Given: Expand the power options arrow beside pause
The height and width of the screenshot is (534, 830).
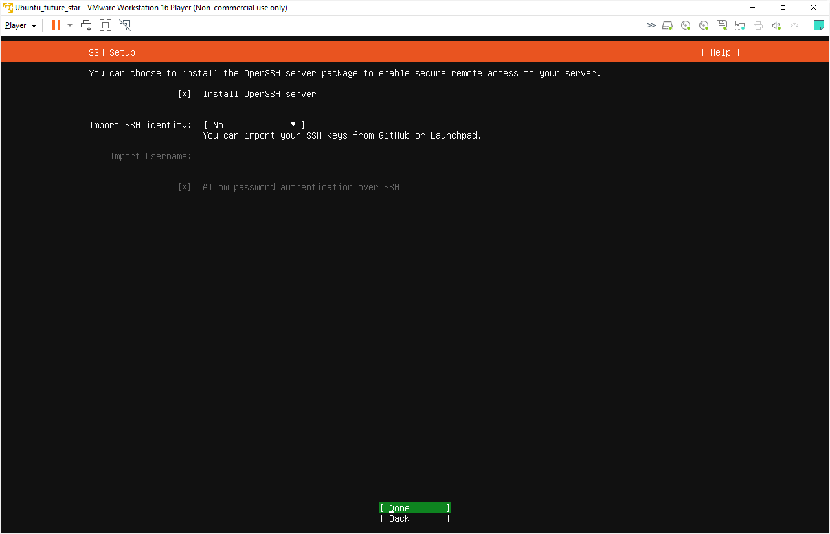Looking at the screenshot, I should pyautogui.click(x=70, y=25).
